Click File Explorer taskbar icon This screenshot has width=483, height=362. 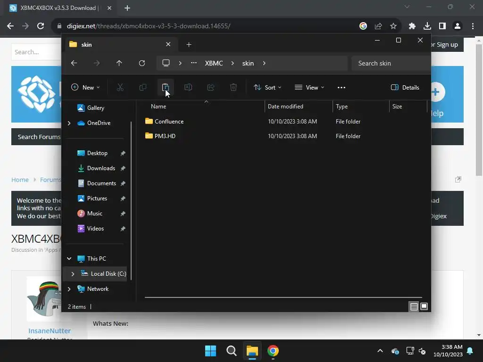pyautogui.click(x=252, y=351)
